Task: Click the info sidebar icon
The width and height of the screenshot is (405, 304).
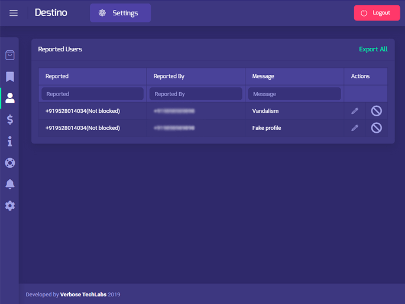Action: pyautogui.click(x=10, y=141)
